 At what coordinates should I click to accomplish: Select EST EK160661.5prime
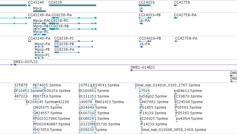(94, 91)
